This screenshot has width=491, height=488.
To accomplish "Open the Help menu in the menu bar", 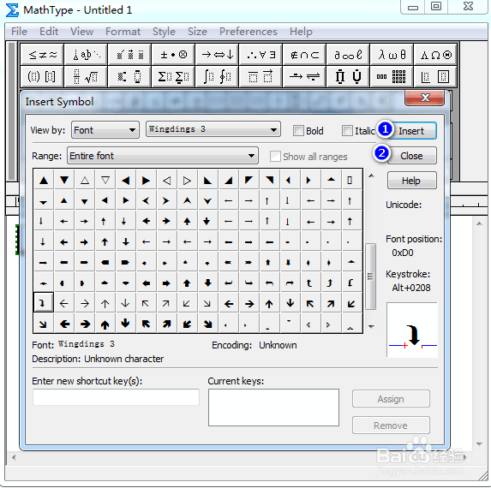I will pos(301,32).
